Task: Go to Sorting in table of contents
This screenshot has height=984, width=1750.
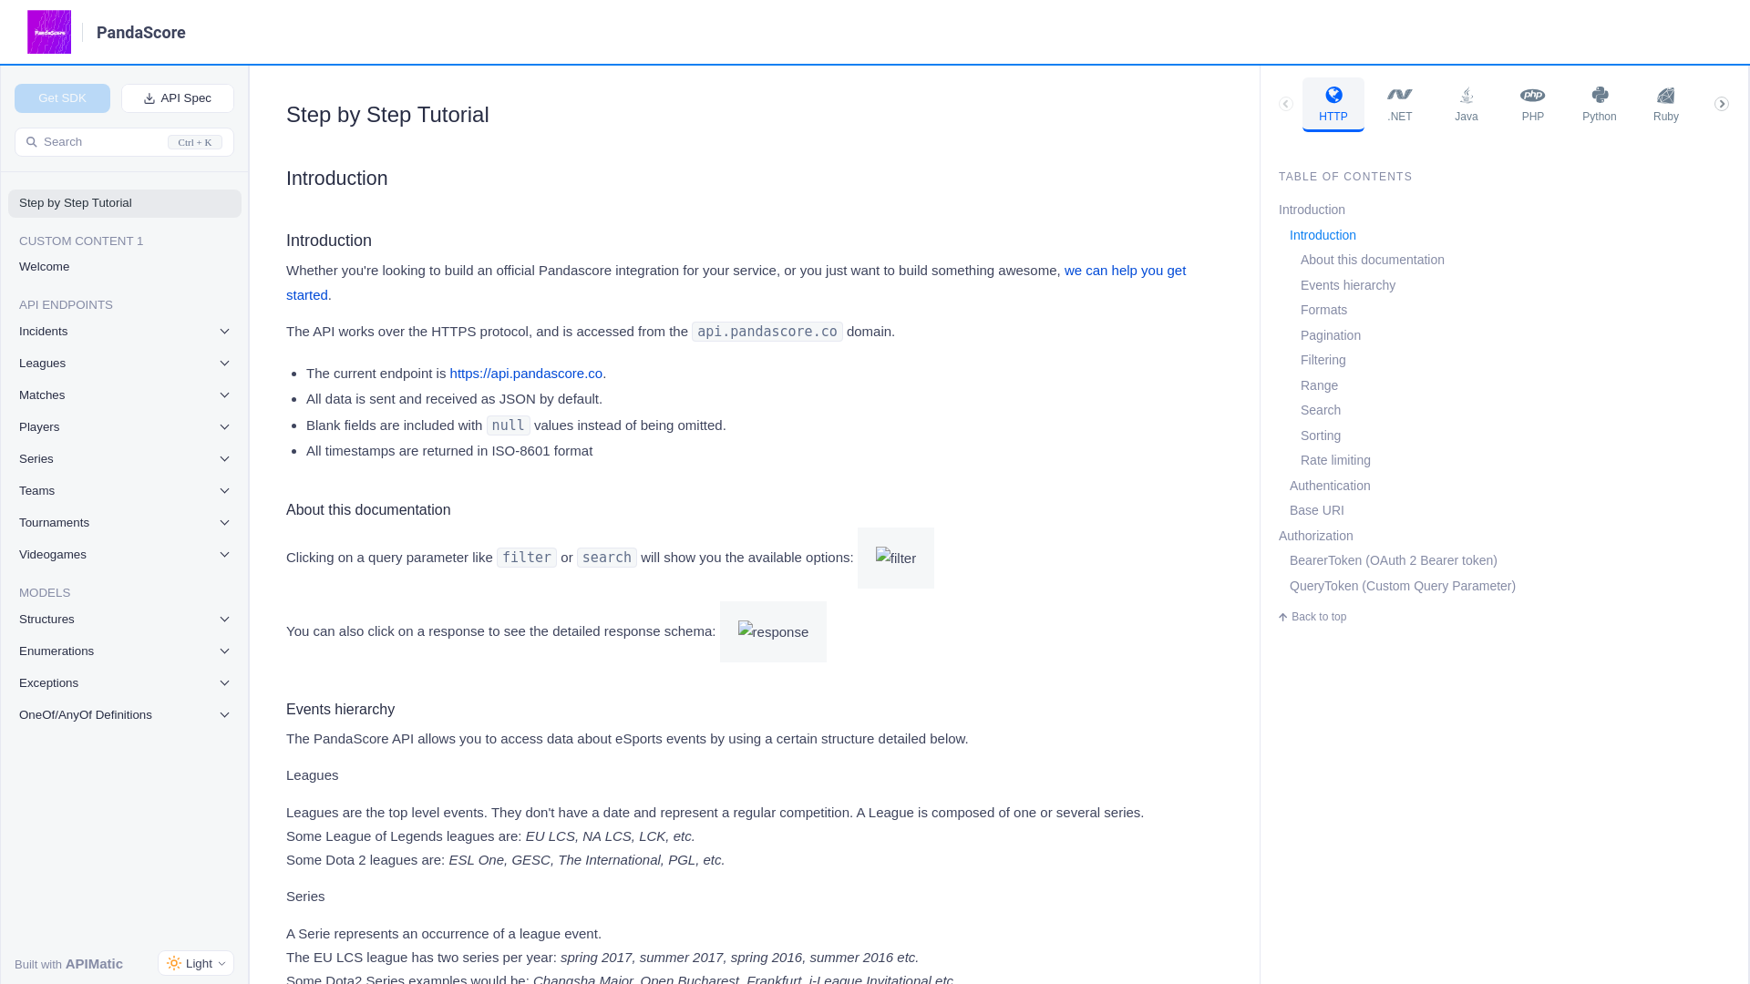Action: tap(1320, 436)
